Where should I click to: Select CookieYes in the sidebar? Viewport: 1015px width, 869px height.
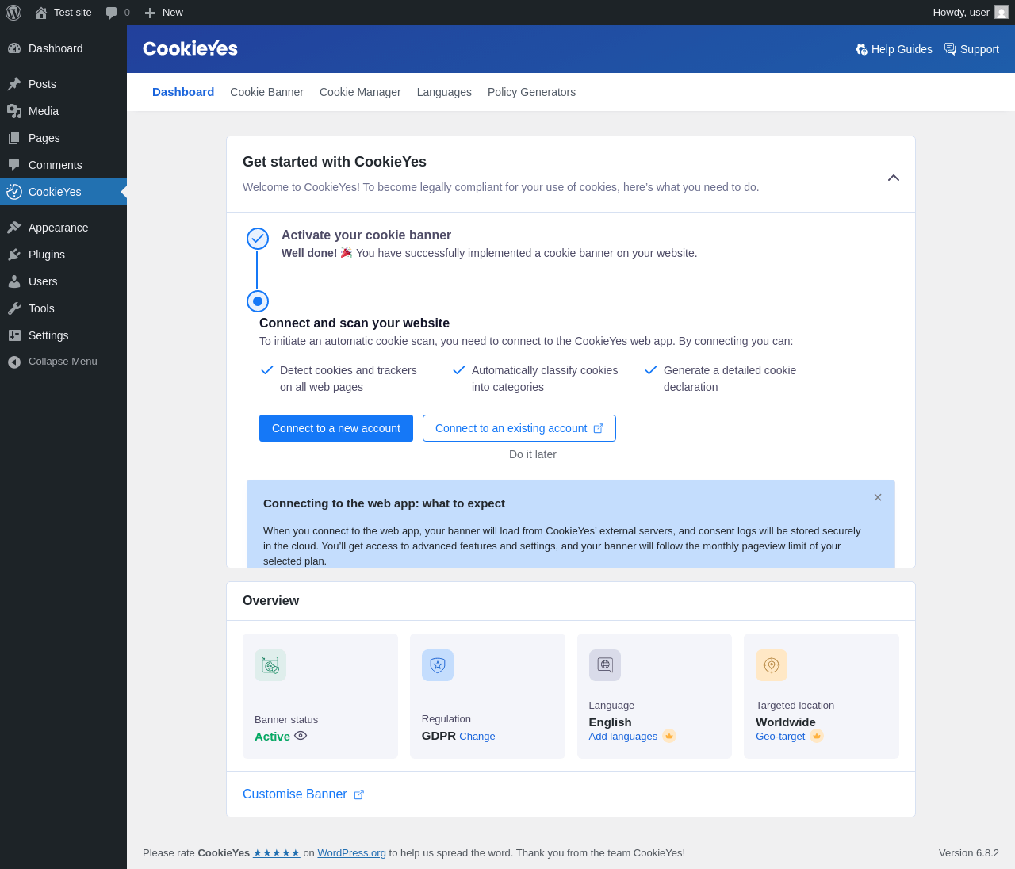coord(63,192)
